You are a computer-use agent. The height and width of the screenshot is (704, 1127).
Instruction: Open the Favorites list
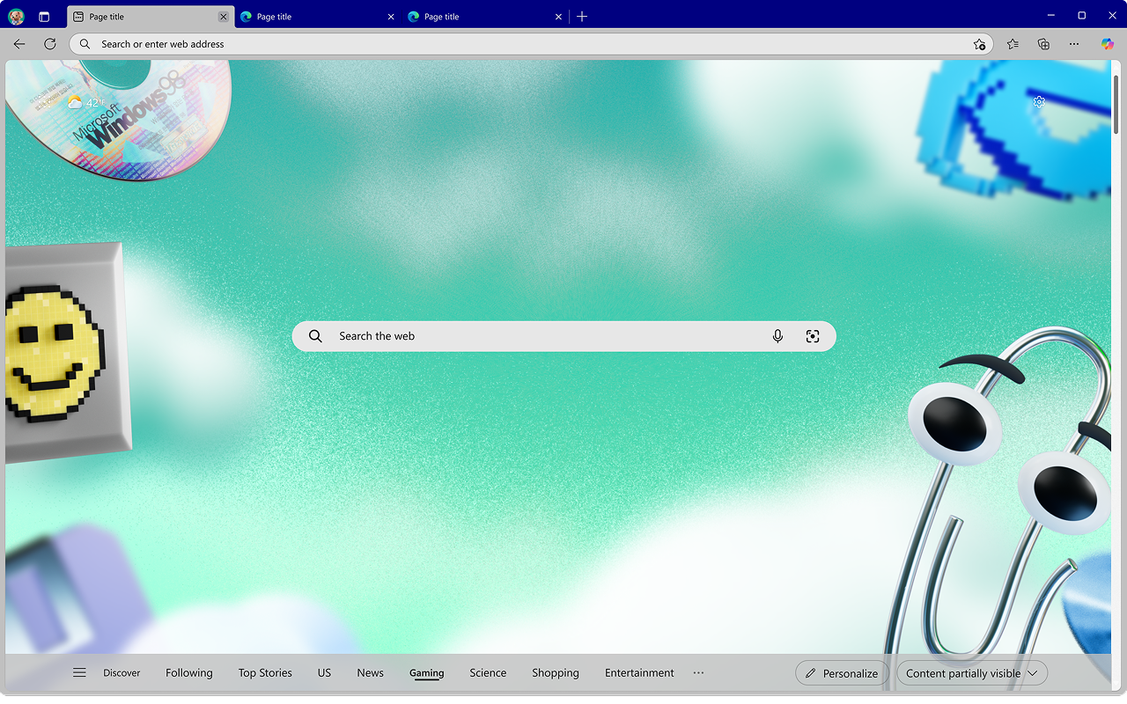pyautogui.click(x=1013, y=44)
